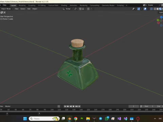Viewport: 163px width, 122px height.
Task: Open the viewport Object menu
Action: click(35, 9)
